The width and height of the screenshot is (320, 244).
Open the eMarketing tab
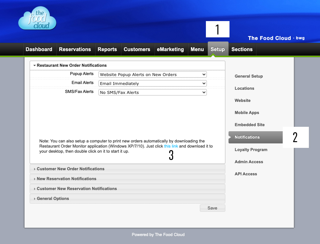point(171,49)
